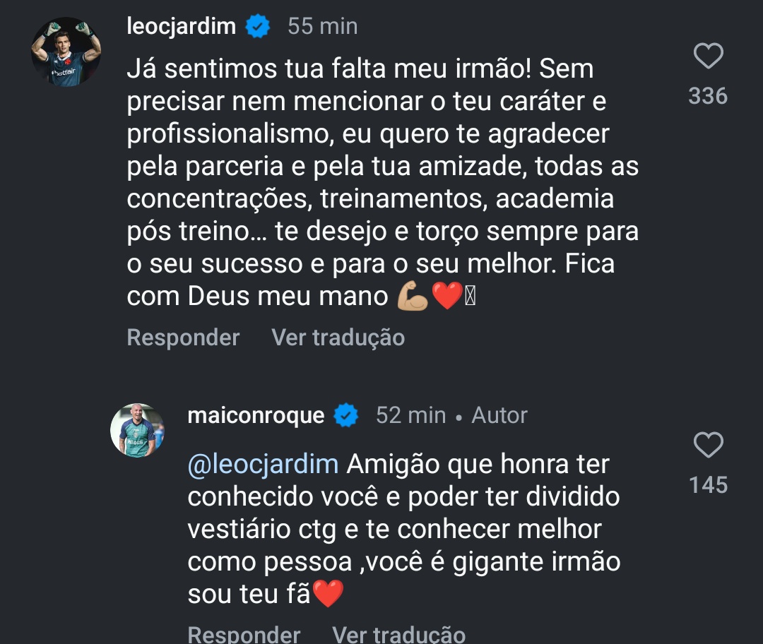Open the maiconroque username profile link
This screenshot has width=763, height=644.
(256, 415)
